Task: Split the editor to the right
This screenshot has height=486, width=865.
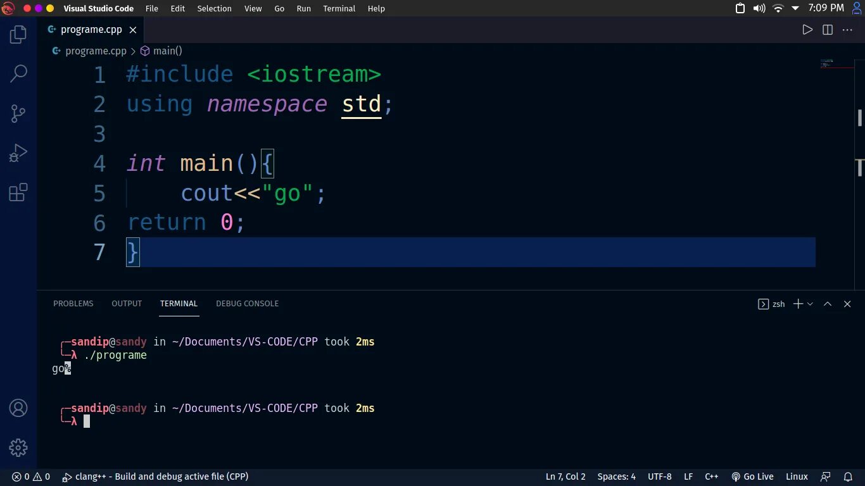Action: pos(827,30)
